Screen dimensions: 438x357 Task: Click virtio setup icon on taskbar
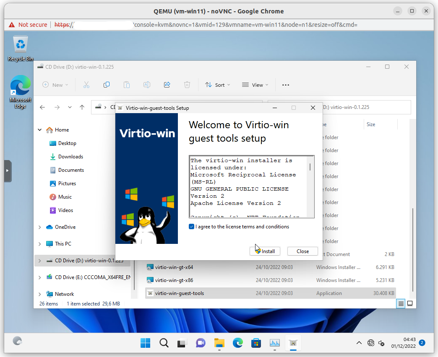tap(293, 343)
